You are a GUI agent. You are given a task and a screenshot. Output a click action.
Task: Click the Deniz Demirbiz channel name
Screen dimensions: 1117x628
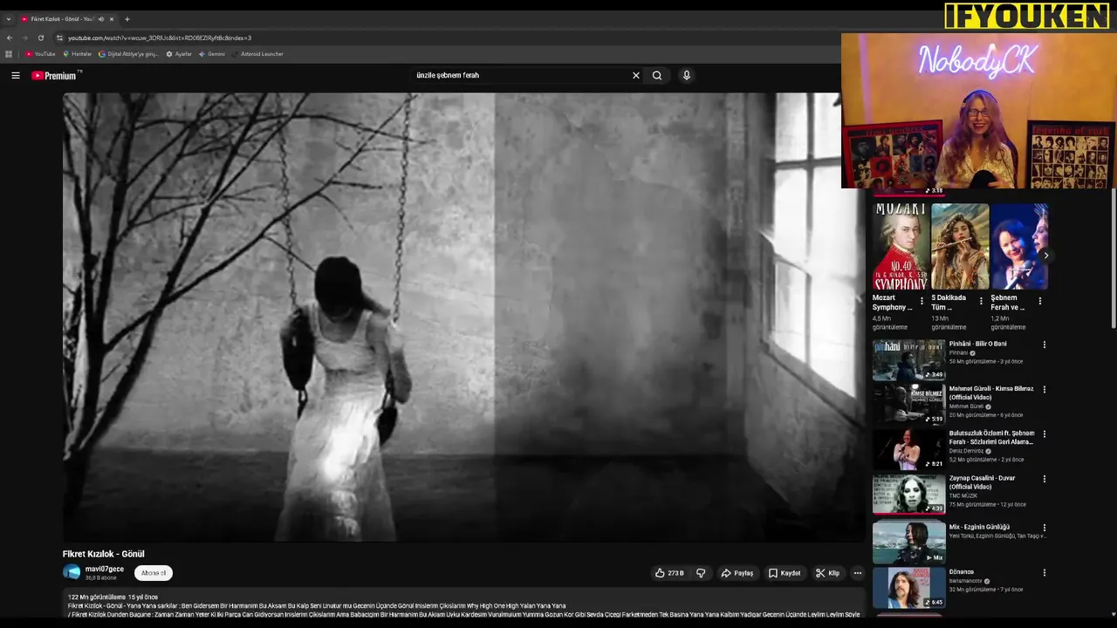tap(967, 451)
